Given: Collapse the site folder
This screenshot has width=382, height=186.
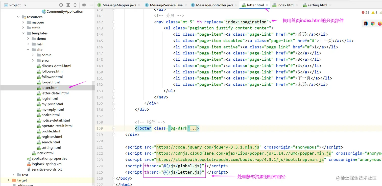Looking at the screenshot, I should point(28,50).
